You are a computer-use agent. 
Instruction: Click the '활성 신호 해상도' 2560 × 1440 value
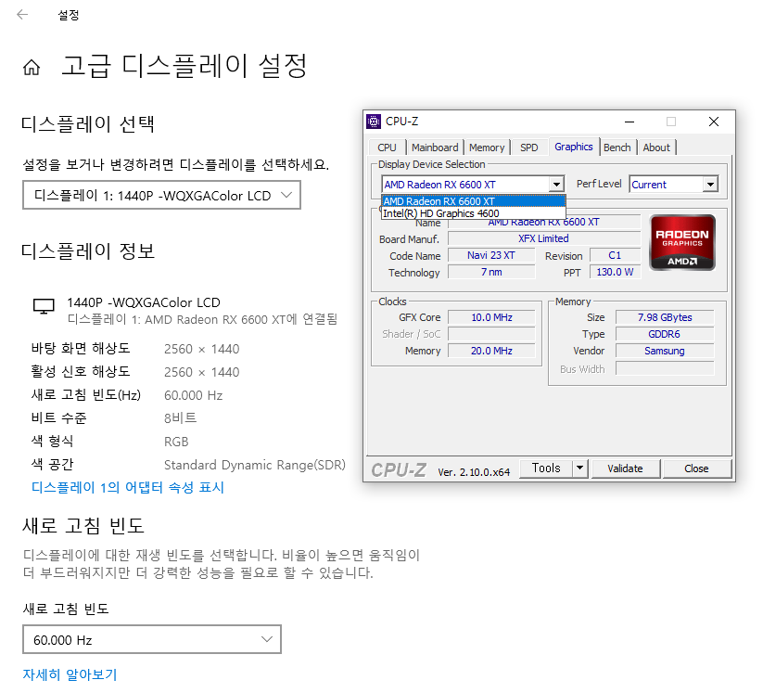(201, 373)
